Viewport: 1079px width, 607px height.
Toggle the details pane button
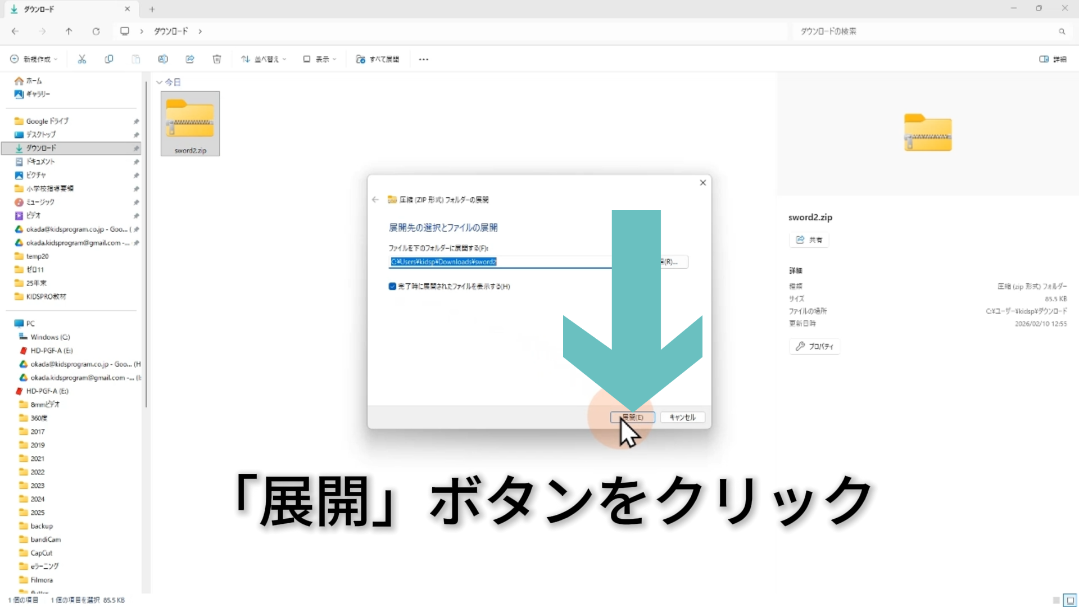[1053, 59]
